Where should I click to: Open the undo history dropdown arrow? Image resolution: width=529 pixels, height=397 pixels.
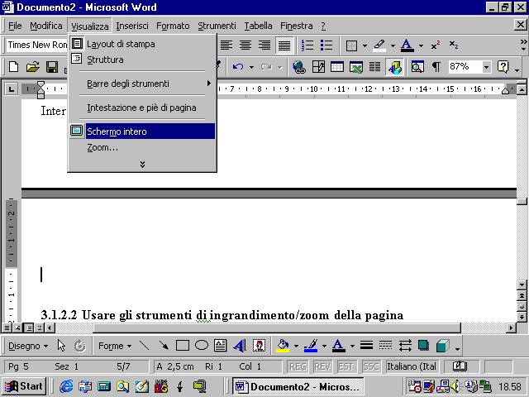251,67
